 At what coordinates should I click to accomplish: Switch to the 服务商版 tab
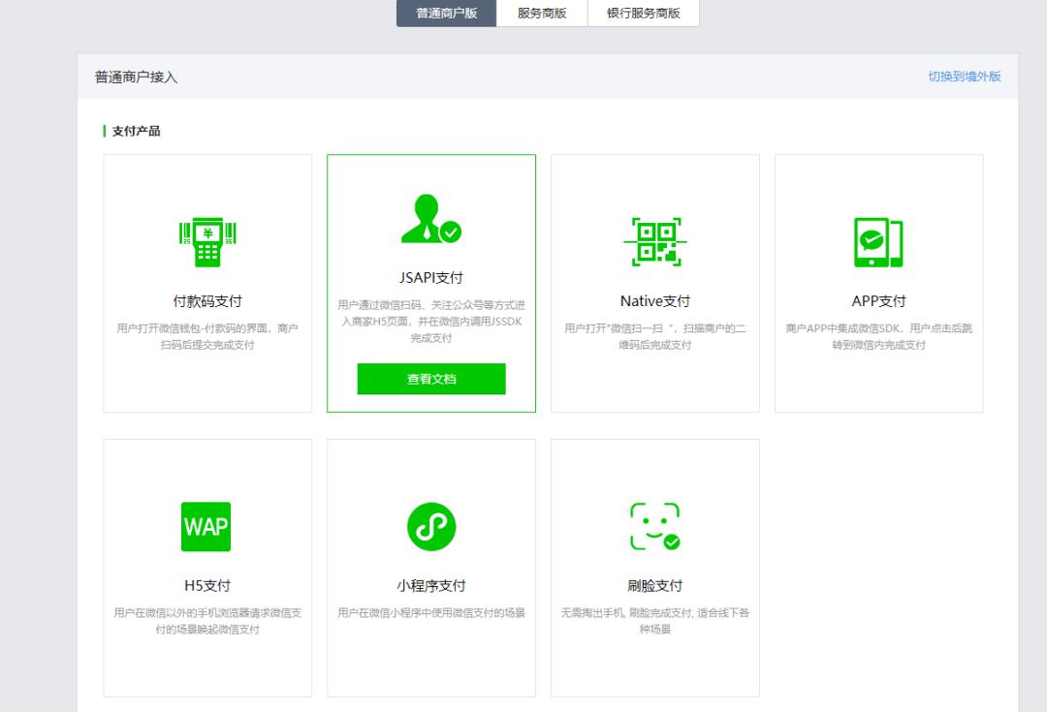[542, 14]
